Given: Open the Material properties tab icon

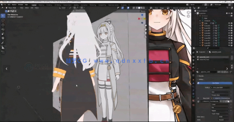Looking at the screenshot, I should (x=193, y=101).
